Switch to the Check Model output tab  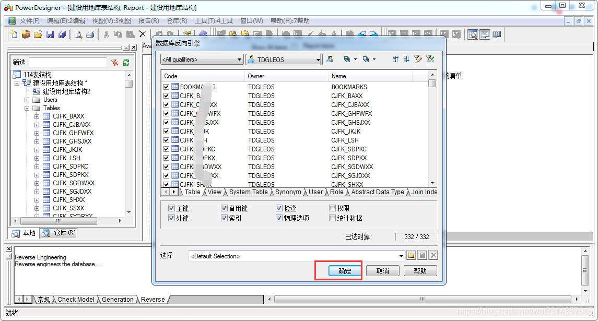76,300
